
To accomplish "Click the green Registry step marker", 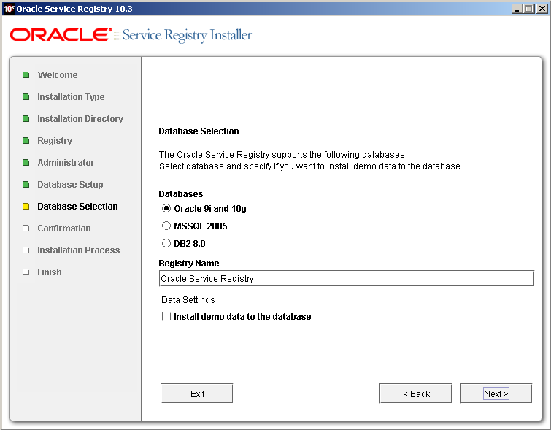I will pyautogui.click(x=26, y=141).
